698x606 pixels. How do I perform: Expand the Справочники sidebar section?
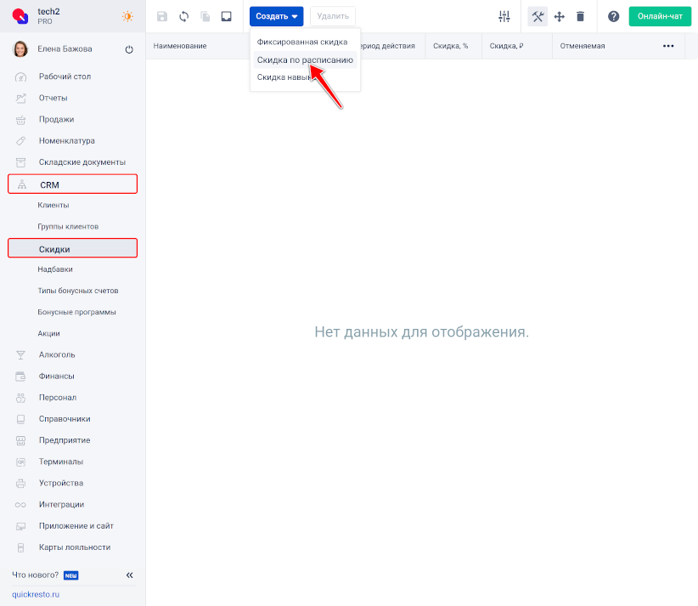[x=65, y=419]
